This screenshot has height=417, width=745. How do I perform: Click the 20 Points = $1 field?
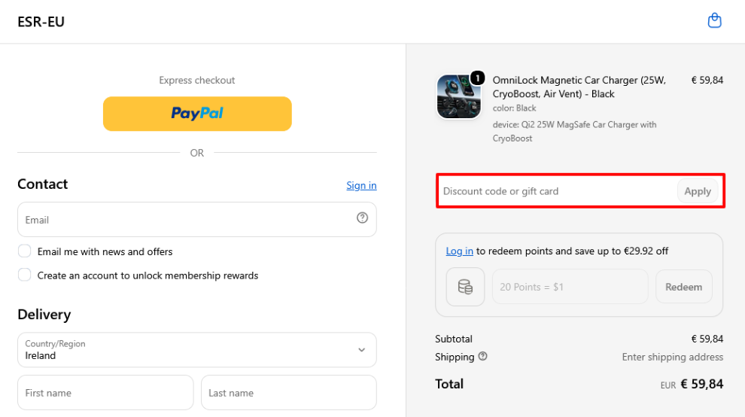click(x=570, y=287)
